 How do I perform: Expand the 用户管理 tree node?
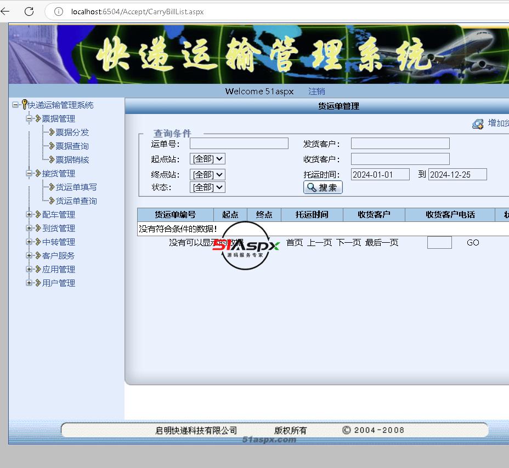click(29, 283)
